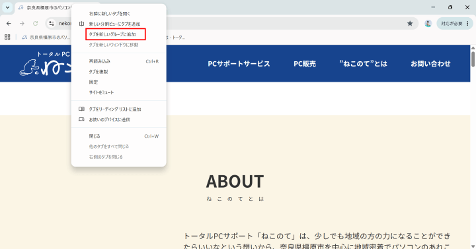
Task: Click the scrollbar up arrow
Action: coord(473,48)
